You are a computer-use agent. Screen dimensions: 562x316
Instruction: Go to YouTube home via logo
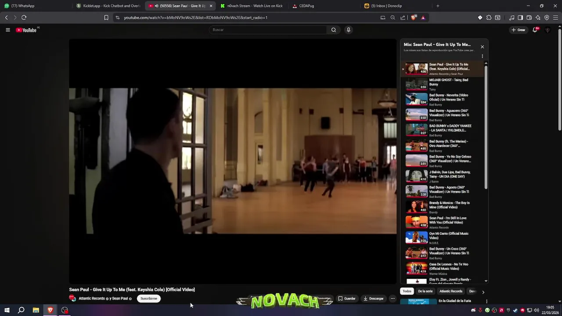tap(26, 30)
